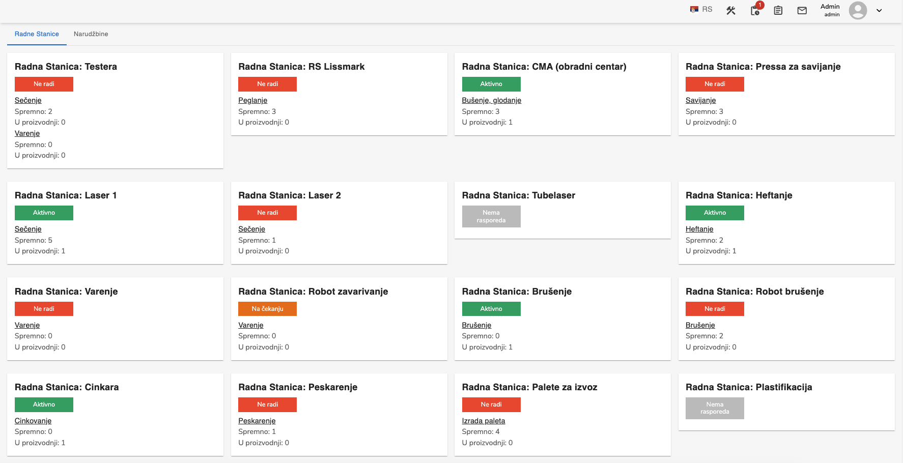Open the mail envelope icon

click(x=802, y=10)
